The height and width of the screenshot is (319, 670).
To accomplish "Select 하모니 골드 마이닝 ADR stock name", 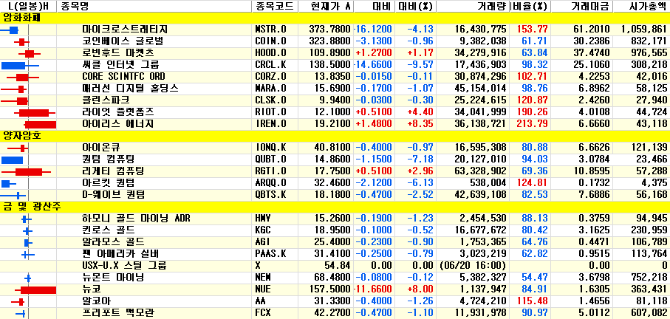I will pyautogui.click(x=136, y=219).
